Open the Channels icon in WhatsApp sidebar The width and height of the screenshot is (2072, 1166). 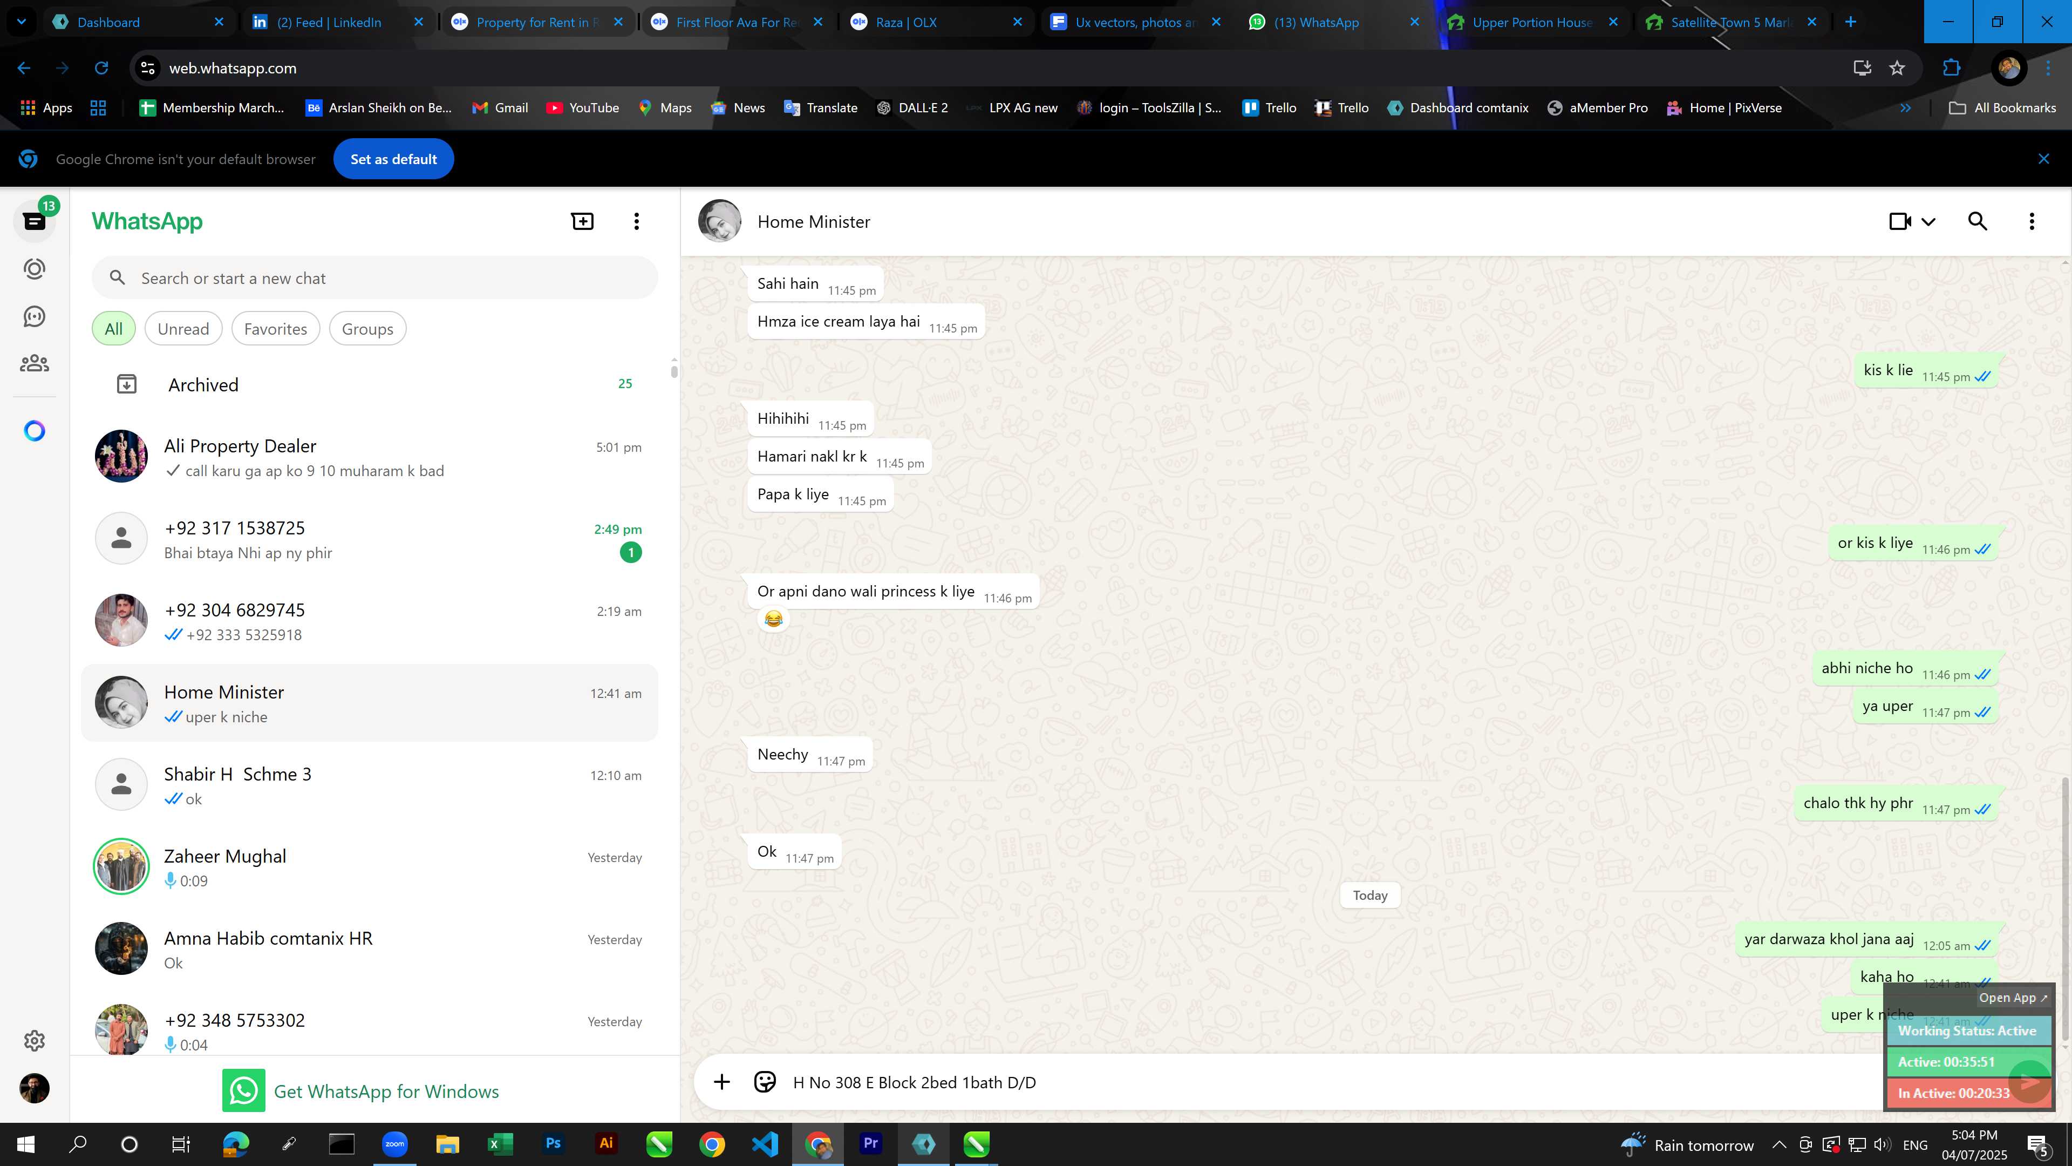coord(35,316)
